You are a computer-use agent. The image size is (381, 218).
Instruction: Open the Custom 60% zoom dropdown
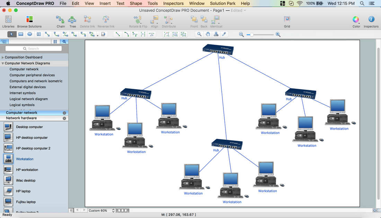coord(101,210)
